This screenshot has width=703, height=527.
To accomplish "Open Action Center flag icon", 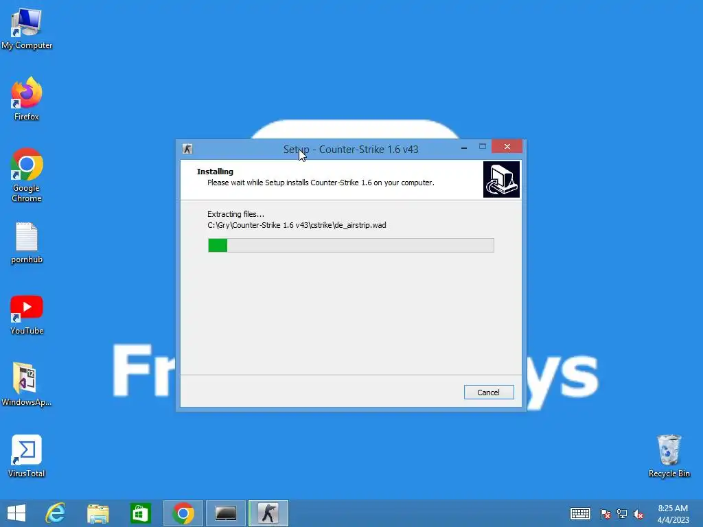I will click(606, 513).
